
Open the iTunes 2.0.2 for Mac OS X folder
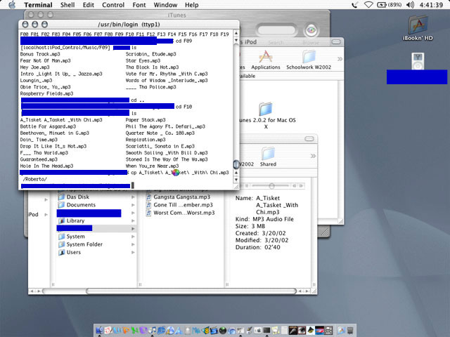coord(265,110)
